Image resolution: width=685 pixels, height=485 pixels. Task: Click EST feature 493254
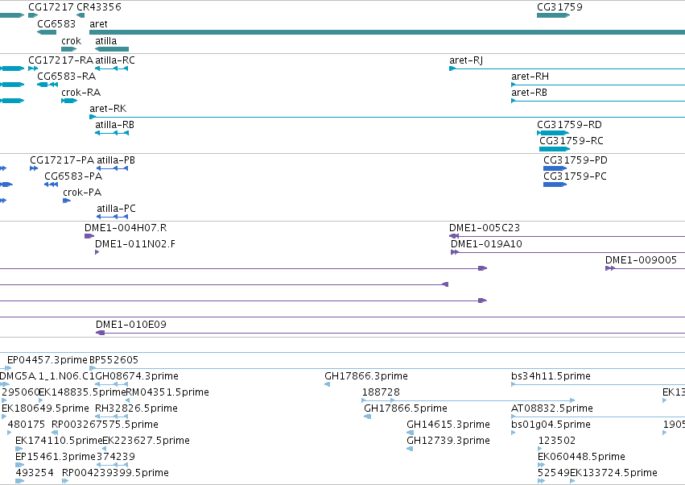pyautogui.click(x=19, y=481)
